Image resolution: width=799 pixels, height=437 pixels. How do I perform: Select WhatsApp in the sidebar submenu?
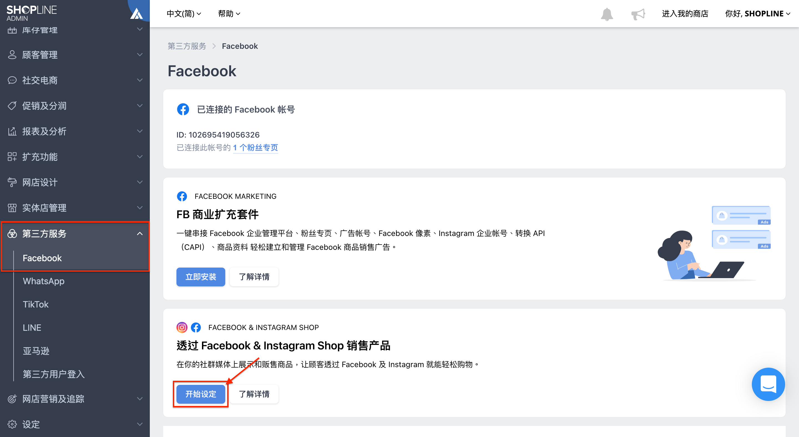(44, 281)
